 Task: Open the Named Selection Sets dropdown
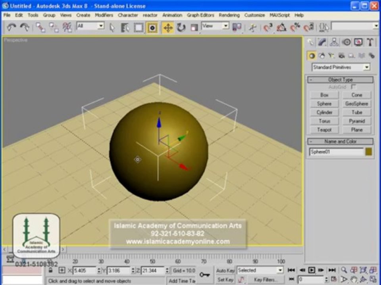click(x=376, y=26)
